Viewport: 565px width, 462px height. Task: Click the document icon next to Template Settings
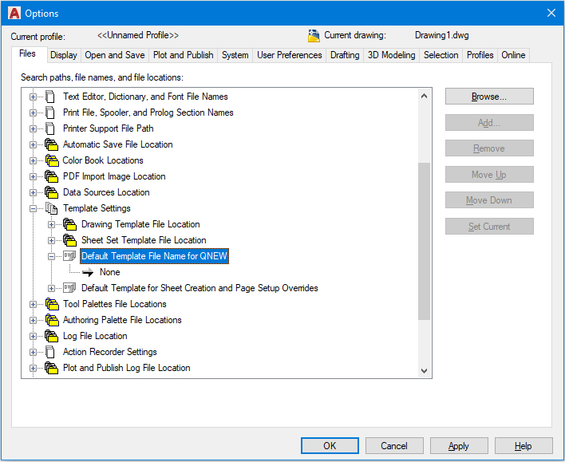[51, 208]
